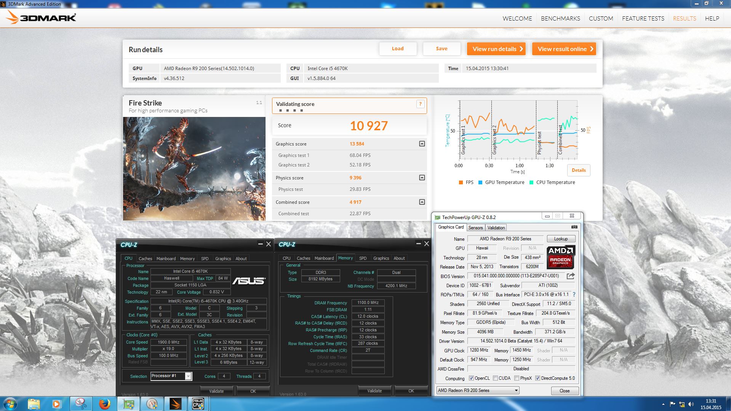Go to BENCHMARKS section

coord(560,18)
